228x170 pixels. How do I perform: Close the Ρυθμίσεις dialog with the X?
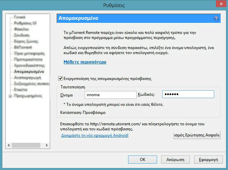click(x=221, y=4)
